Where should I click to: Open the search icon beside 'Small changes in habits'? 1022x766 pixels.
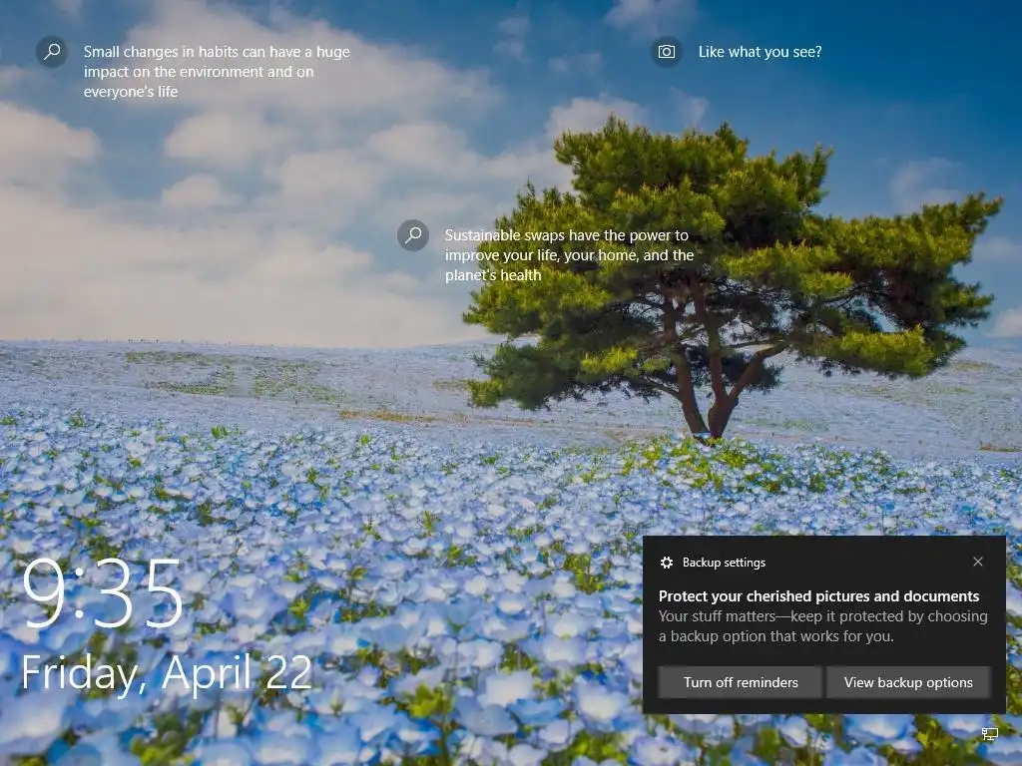(52, 52)
